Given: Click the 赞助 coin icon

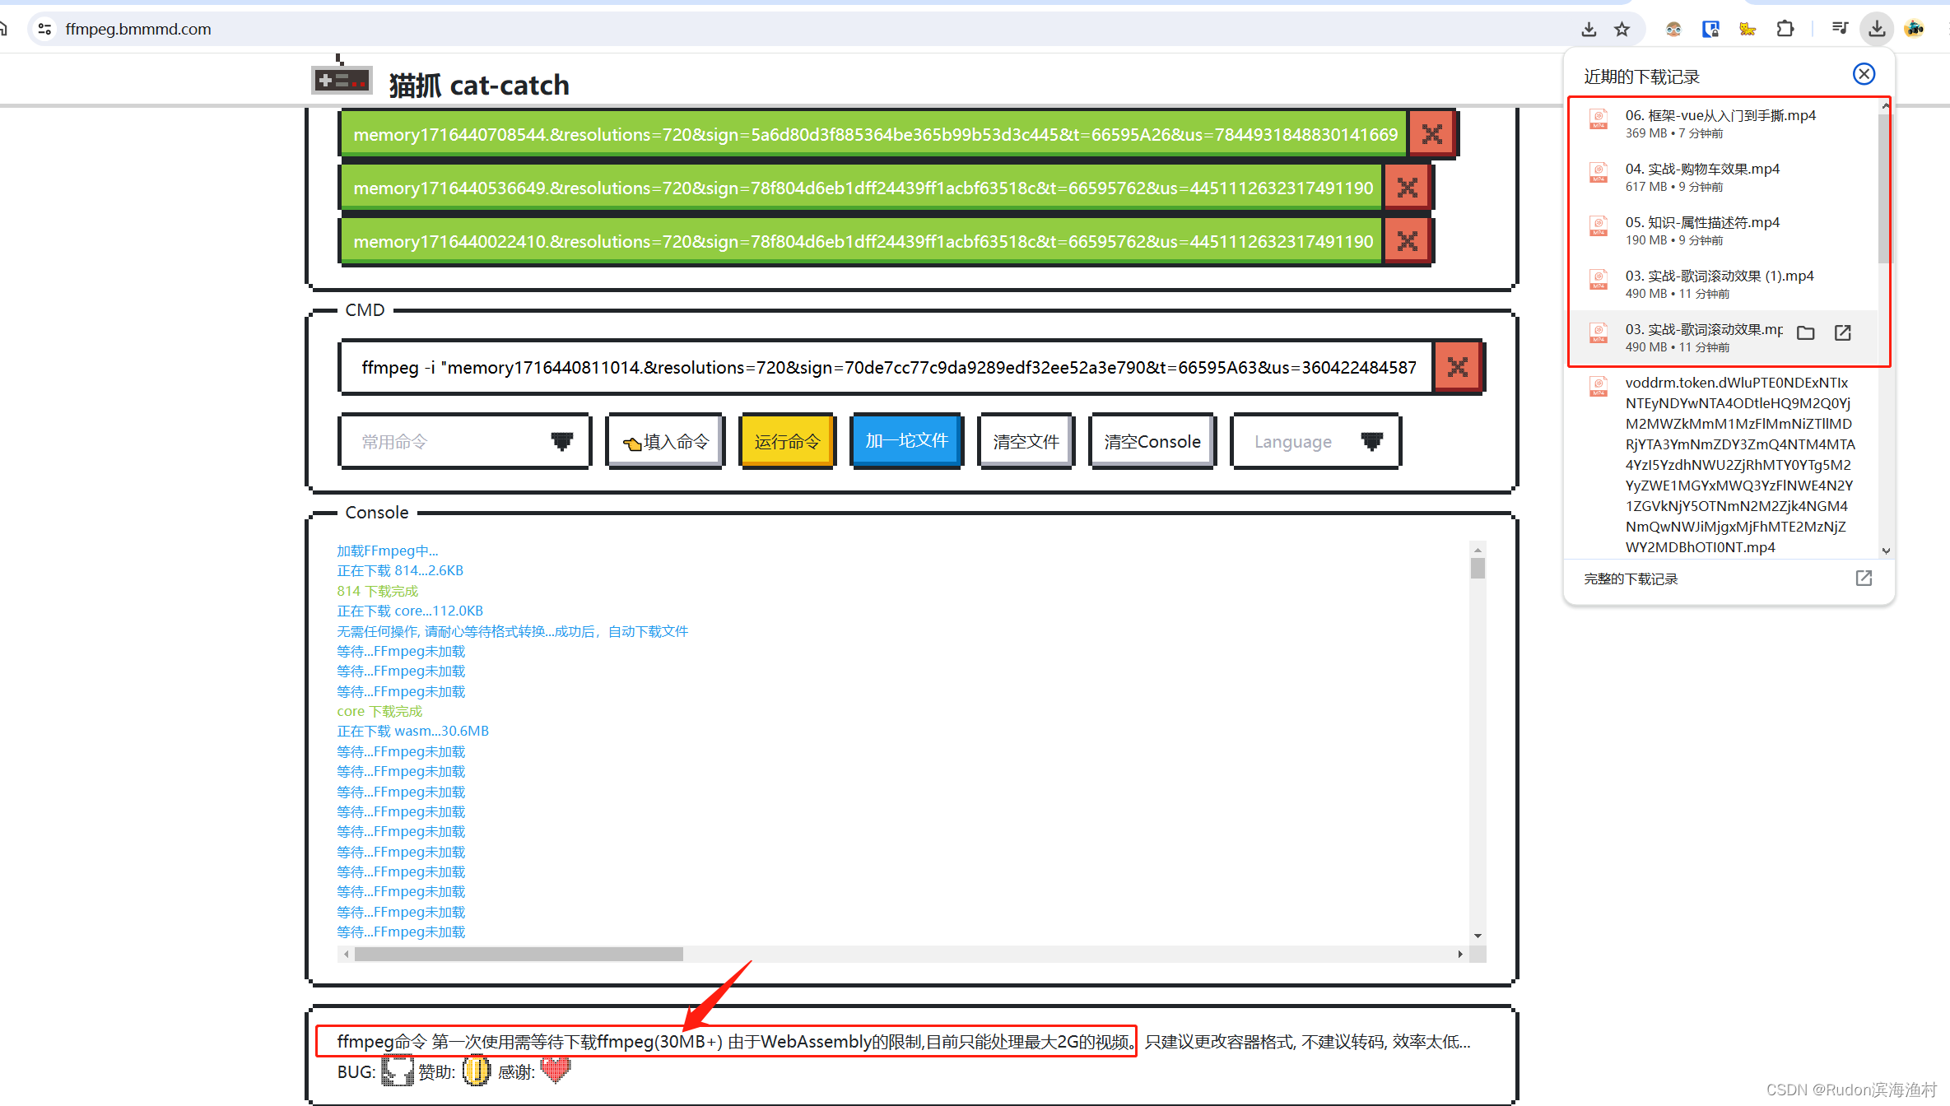Looking at the screenshot, I should 476,1071.
